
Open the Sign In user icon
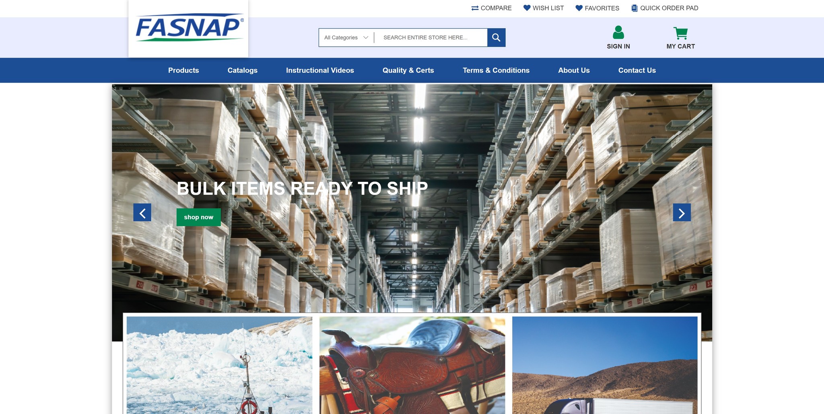pyautogui.click(x=618, y=32)
